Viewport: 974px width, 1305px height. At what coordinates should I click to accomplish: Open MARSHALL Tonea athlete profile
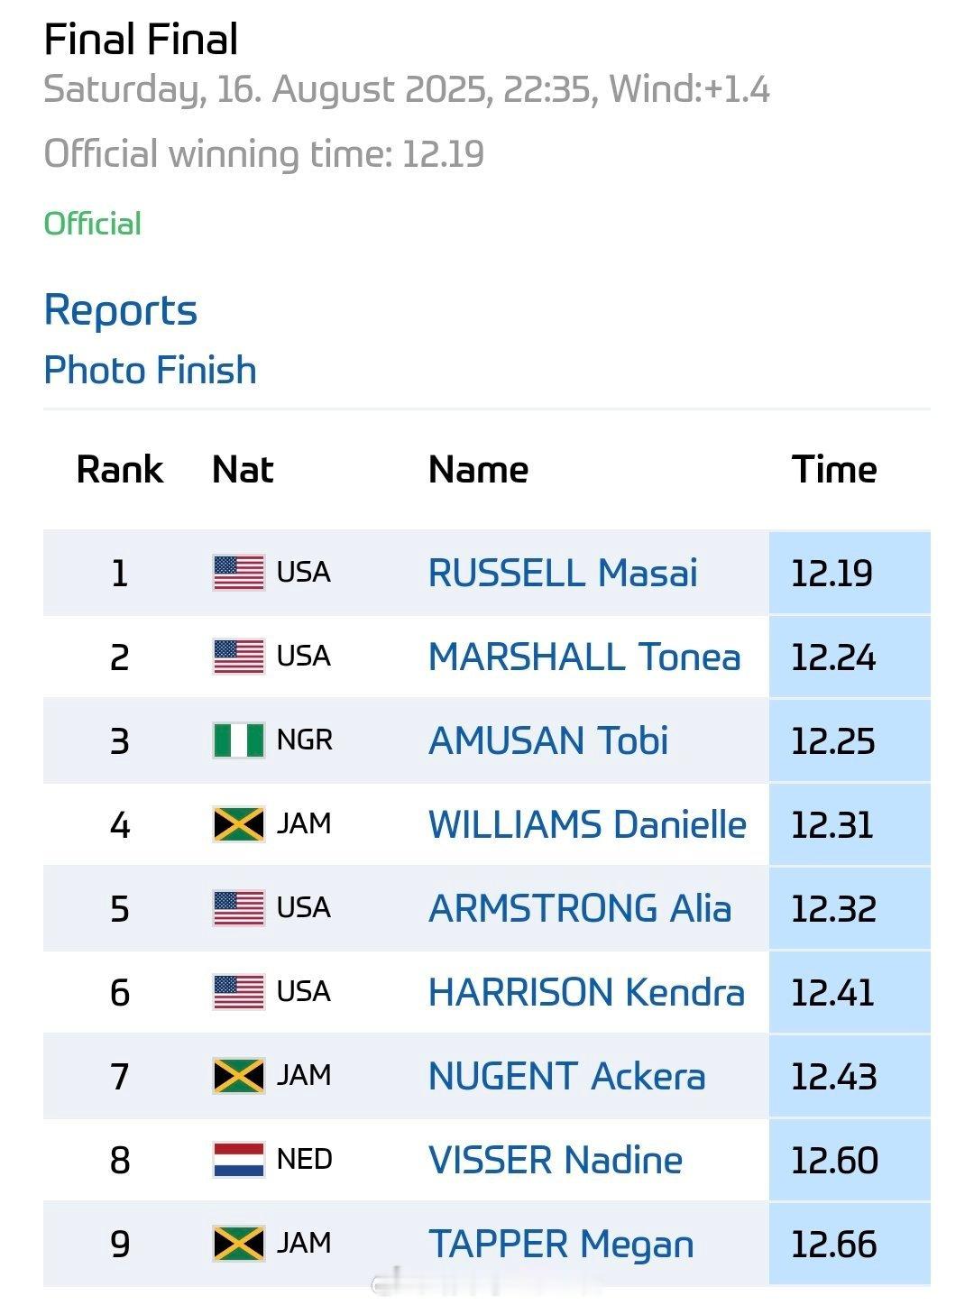click(584, 657)
